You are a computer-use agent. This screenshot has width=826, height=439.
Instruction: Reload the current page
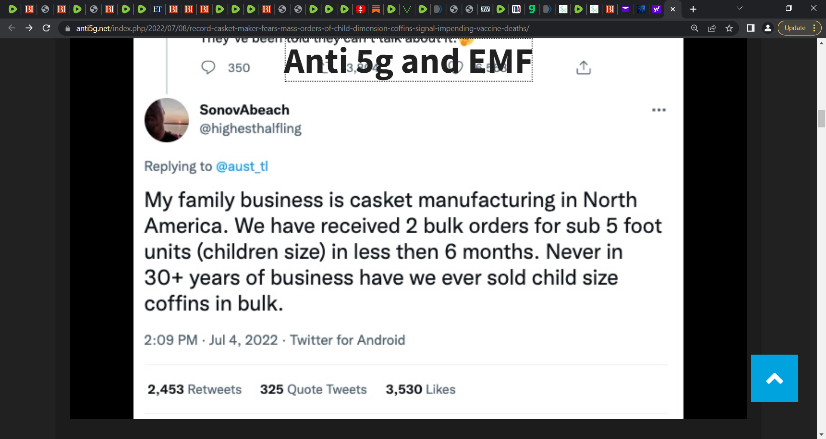click(46, 28)
